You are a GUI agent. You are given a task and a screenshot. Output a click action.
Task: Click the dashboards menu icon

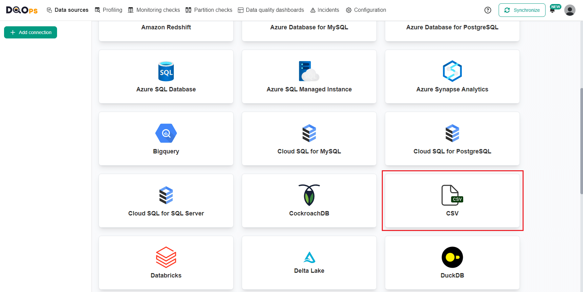pyautogui.click(x=241, y=10)
